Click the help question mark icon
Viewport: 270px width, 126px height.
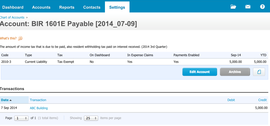(x=262, y=7)
